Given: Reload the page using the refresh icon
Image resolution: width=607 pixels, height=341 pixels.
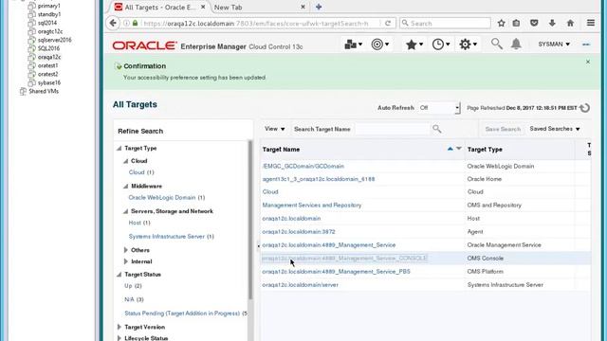Looking at the screenshot, I should click(388, 23).
